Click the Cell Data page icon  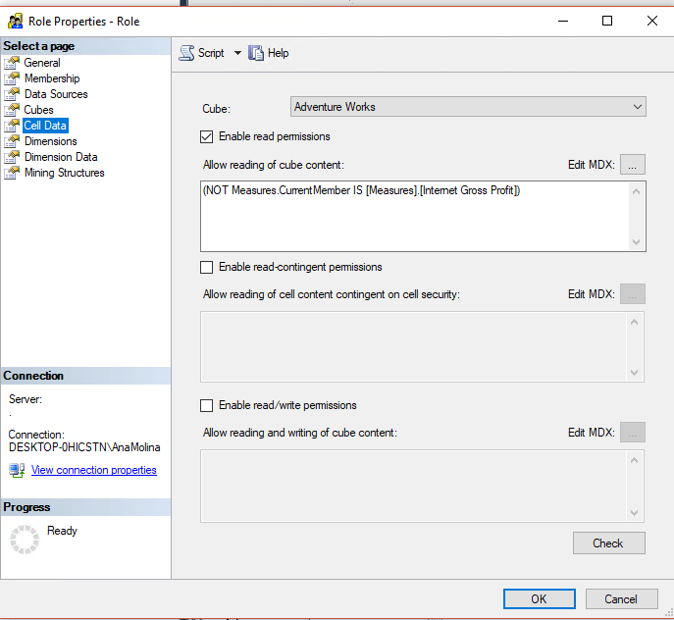(12, 126)
